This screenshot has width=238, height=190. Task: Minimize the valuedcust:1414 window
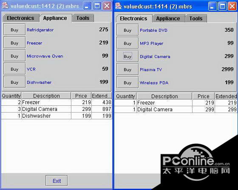click(212, 6)
